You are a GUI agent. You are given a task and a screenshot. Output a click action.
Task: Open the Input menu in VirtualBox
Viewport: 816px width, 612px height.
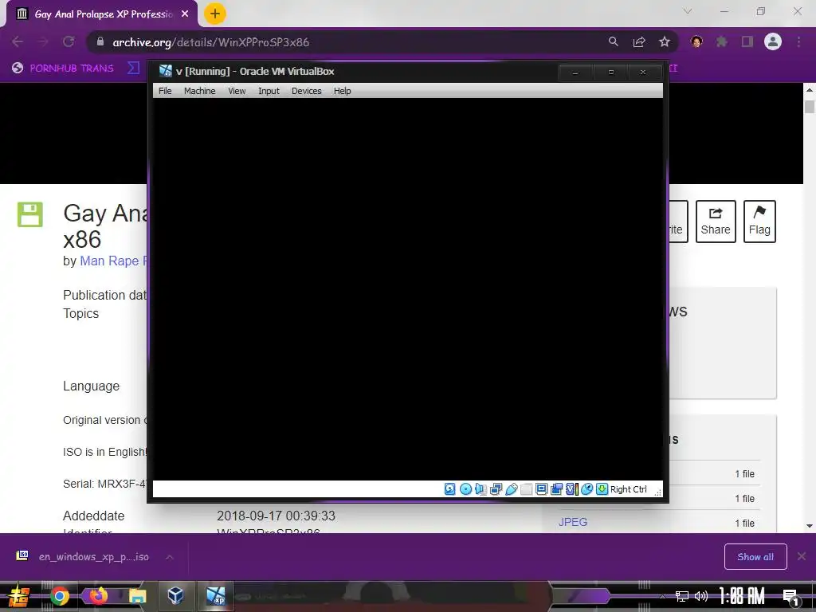(269, 91)
